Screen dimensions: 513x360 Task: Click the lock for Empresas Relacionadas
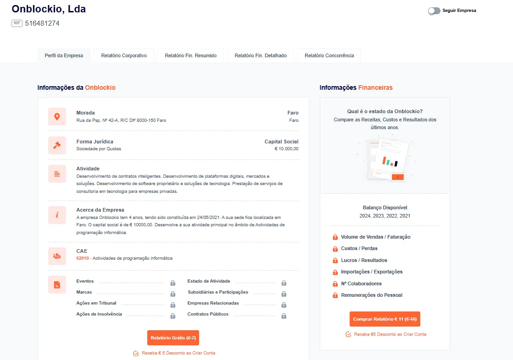tap(284, 305)
